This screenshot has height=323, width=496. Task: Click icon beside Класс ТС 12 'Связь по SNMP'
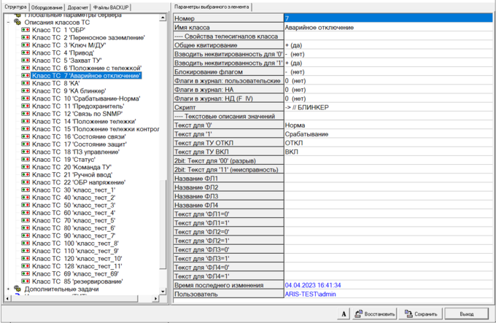[x=24, y=114]
